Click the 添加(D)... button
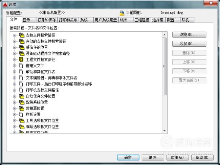The height and width of the screenshot is (165, 220). coord(189,44)
